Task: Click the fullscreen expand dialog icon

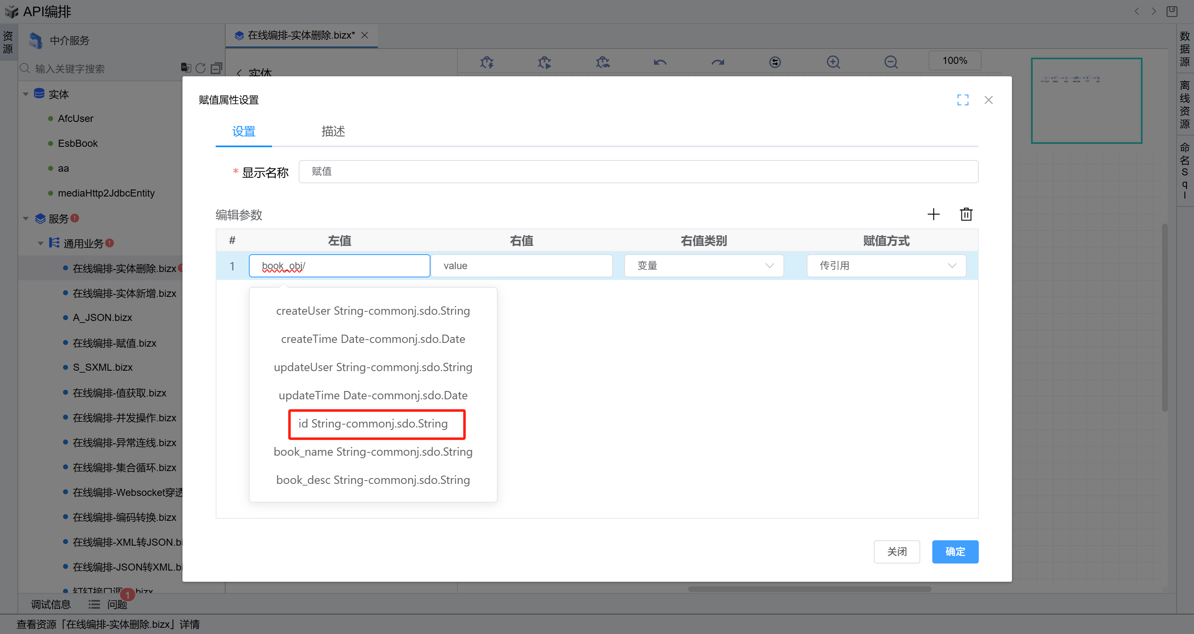Action: (963, 100)
